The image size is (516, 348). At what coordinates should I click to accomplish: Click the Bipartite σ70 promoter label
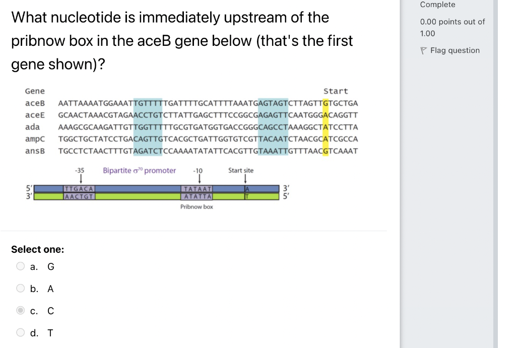[x=140, y=170]
